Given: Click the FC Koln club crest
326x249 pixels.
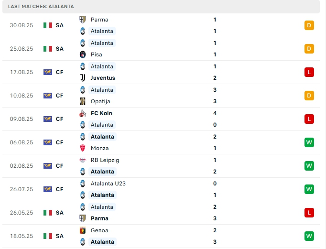Looking at the screenshot, I should coord(83,113).
